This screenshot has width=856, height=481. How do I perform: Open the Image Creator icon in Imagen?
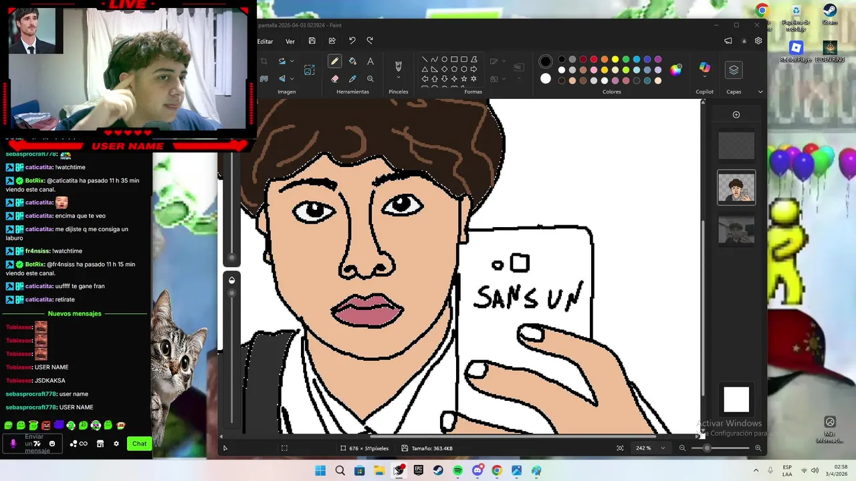(x=309, y=70)
